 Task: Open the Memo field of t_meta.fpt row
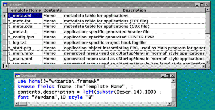click(x=53, y=21)
